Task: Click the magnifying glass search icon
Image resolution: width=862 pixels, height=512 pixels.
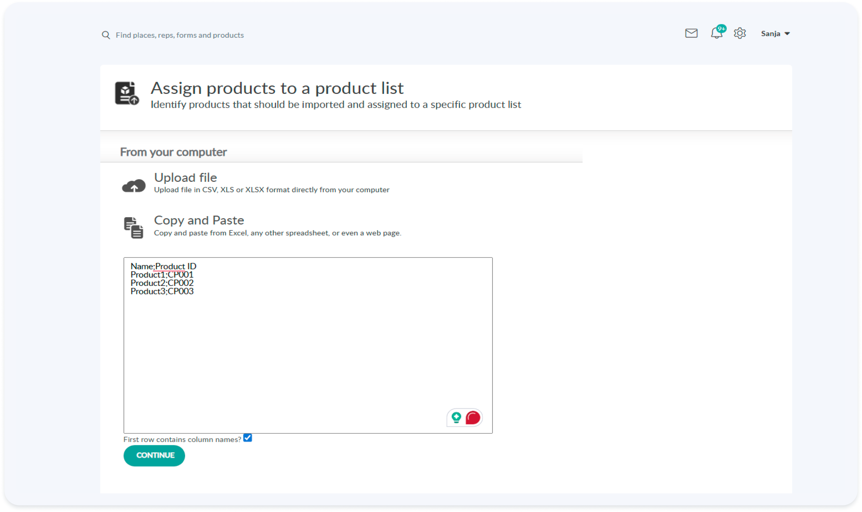Action: [x=106, y=35]
